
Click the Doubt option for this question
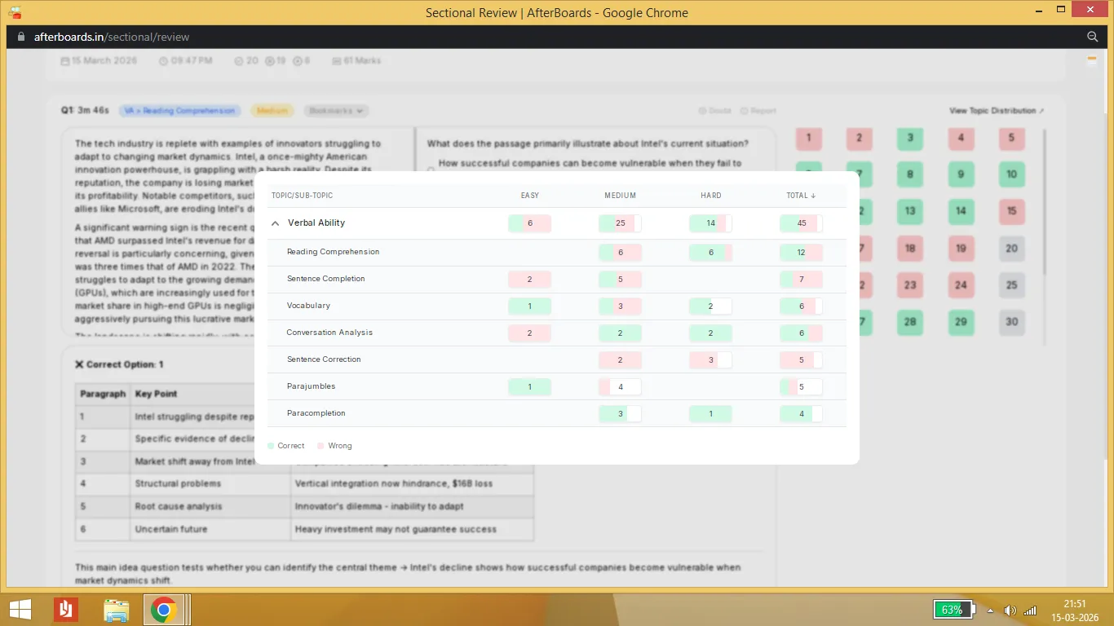point(715,111)
